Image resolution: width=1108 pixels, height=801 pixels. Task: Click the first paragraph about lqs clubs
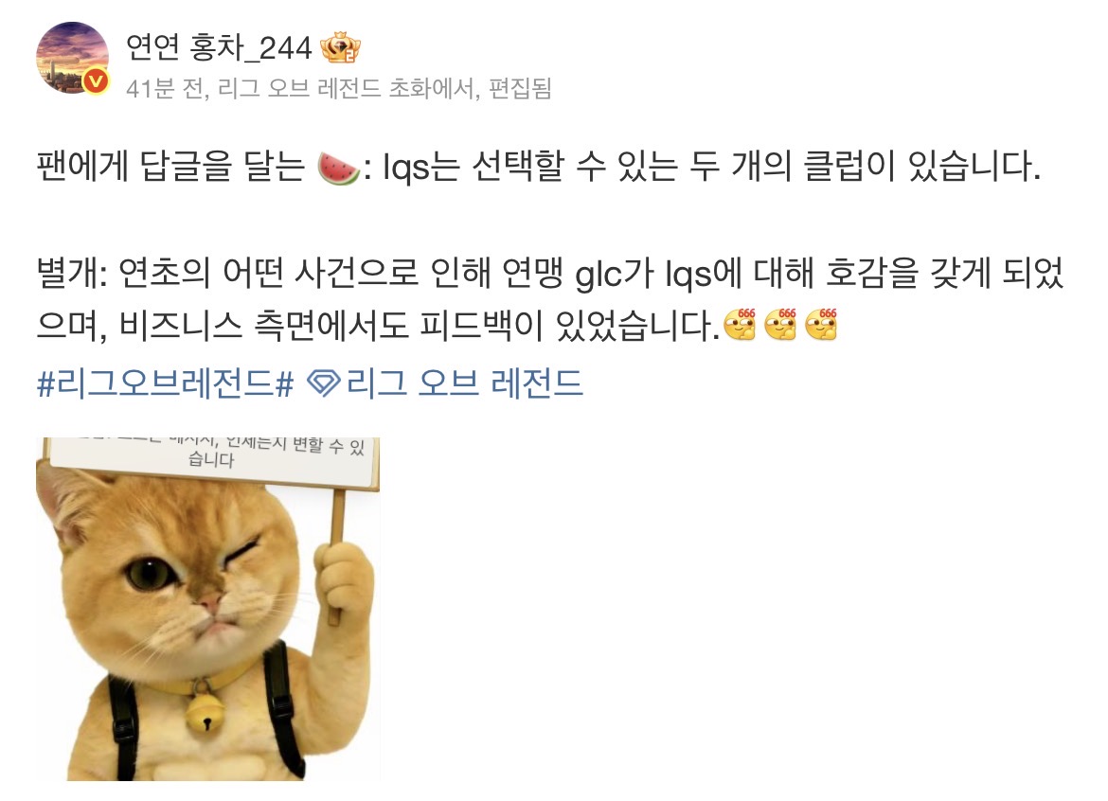pos(539,169)
